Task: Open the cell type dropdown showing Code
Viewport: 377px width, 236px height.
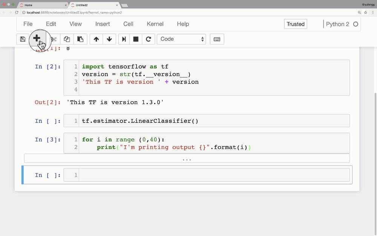Action: click(181, 39)
